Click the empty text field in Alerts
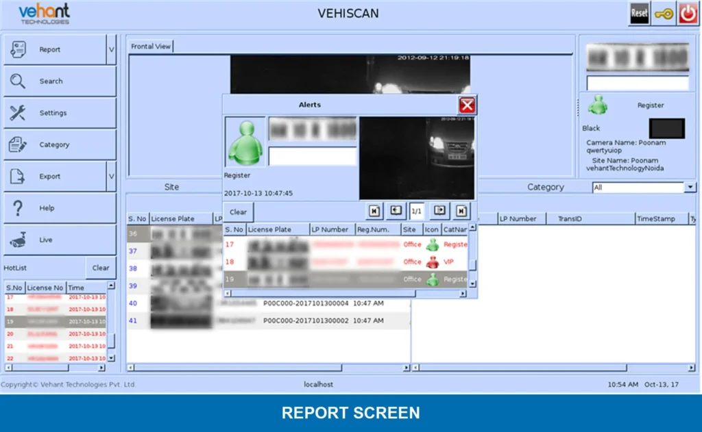Viewport: 702px width, 432px height. click(313, 156)
